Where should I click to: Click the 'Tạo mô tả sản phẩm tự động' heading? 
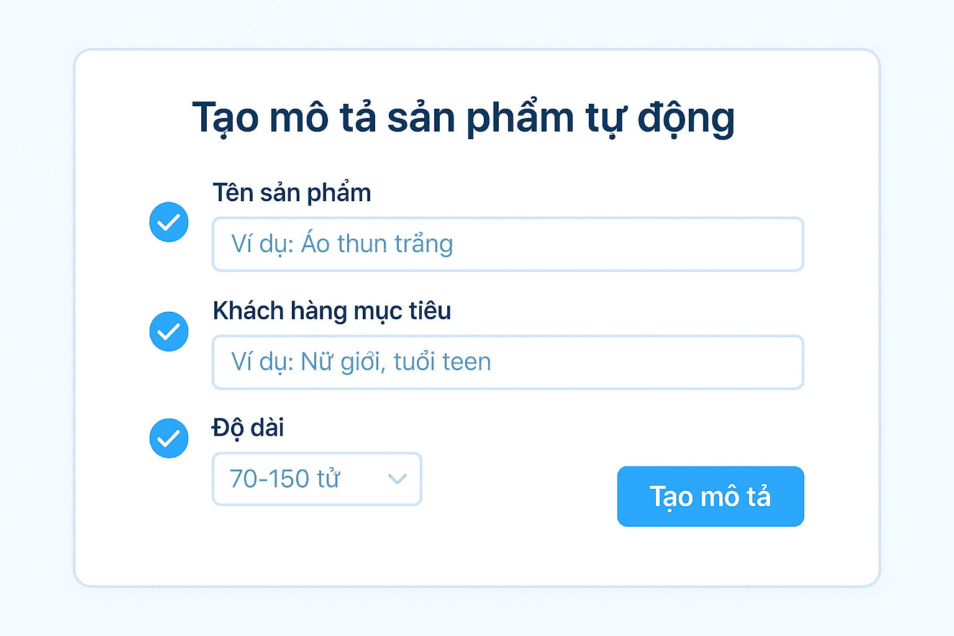coord(463,117)
